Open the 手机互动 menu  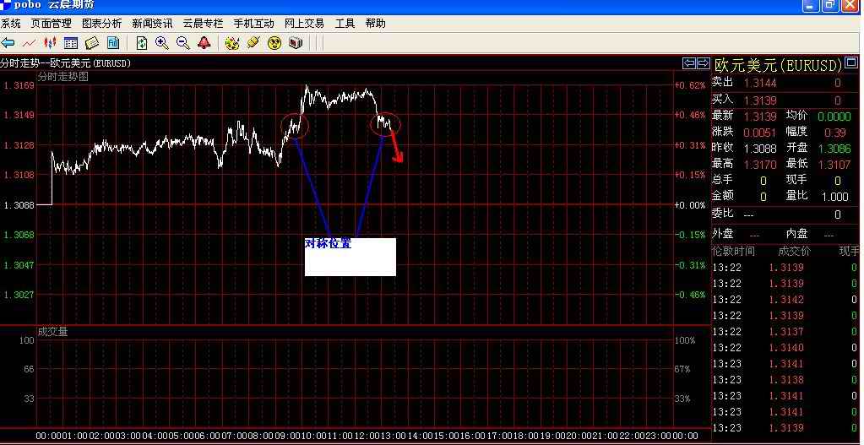click(253, 23)
